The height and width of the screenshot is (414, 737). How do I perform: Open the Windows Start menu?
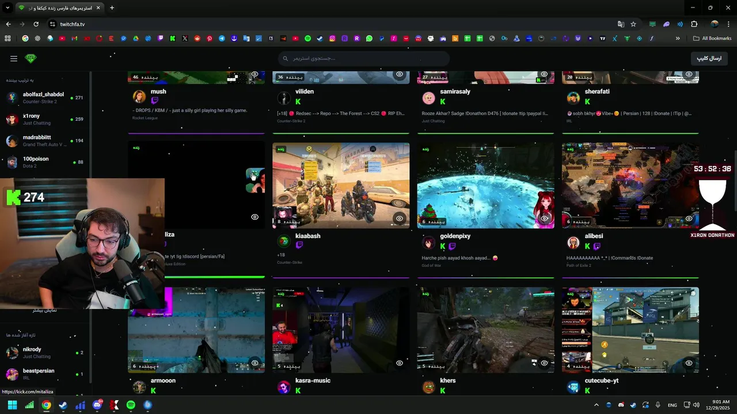pos(12,405)
